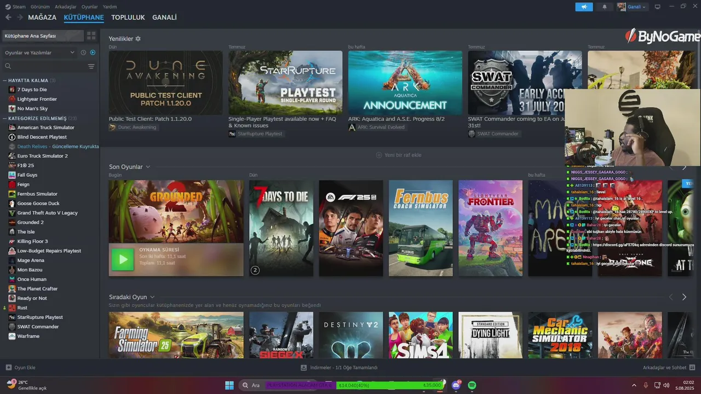Open the taskbar weather widget

click(26, 385)
